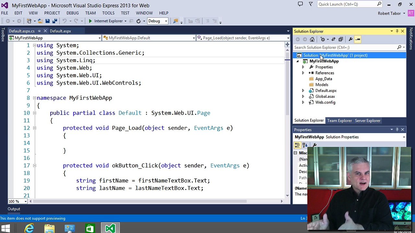Open the Internet Explorer browser dropdown arrow

(x=125, y=21)
